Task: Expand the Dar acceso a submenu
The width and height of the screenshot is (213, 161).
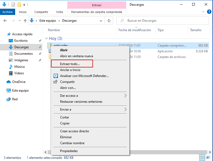Action: [x=125, y=96]
